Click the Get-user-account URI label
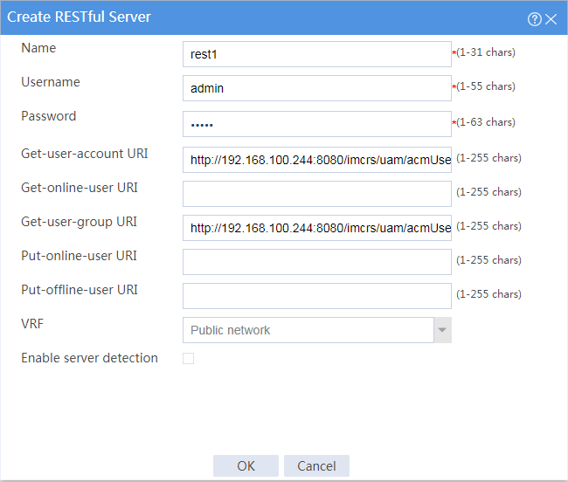This screenshot has height=482, width=568. click(85, 154)
